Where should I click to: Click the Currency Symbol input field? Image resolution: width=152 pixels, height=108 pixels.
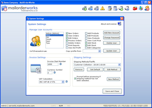pyautogui.click(x=50, y=73)
